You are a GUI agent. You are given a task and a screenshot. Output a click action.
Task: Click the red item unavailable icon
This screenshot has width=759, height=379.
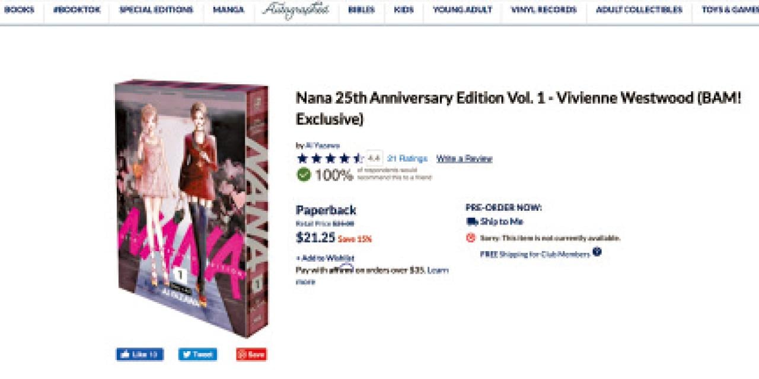point(471,237)
